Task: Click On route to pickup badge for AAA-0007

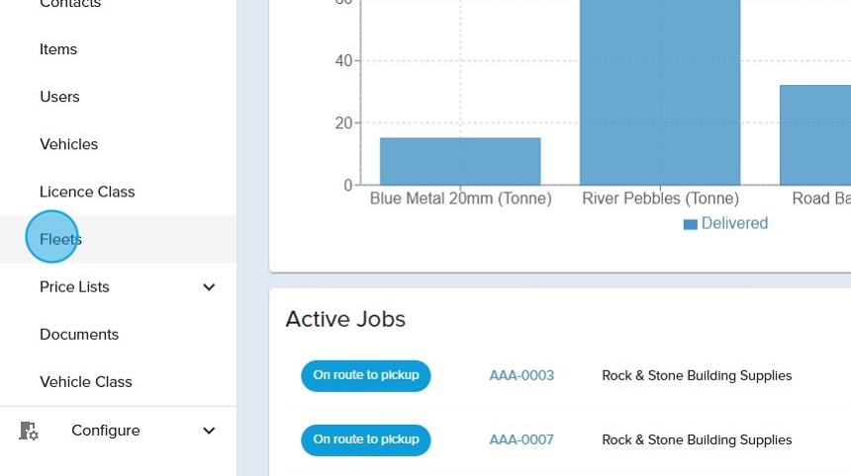Action: (365, 439)
